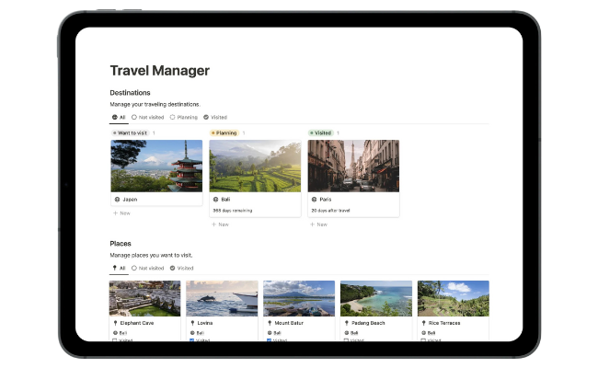The image size is (598, 368).
Task: Click the Elephant Cave title
Action: coord(137,323)
